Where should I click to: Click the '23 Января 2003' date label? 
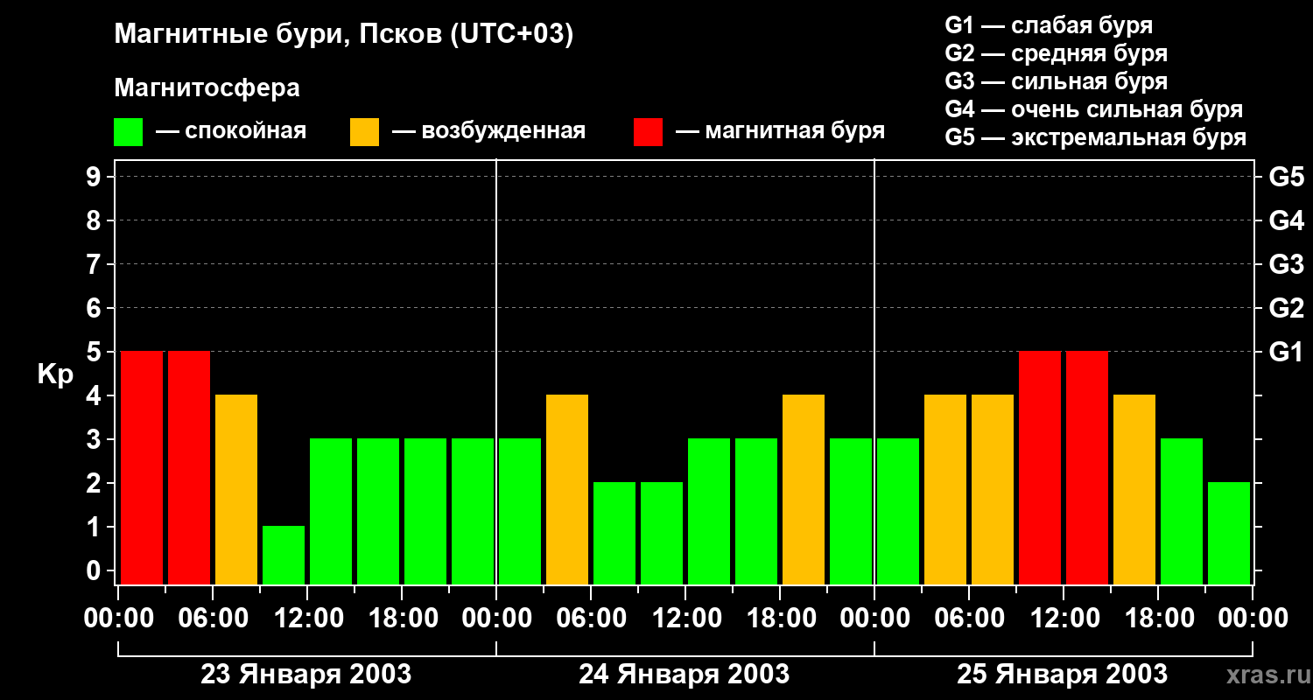point(306,675)
